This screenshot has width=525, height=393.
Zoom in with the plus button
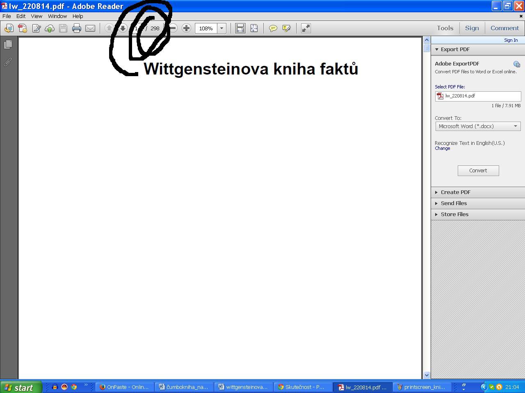pos(186,28)
